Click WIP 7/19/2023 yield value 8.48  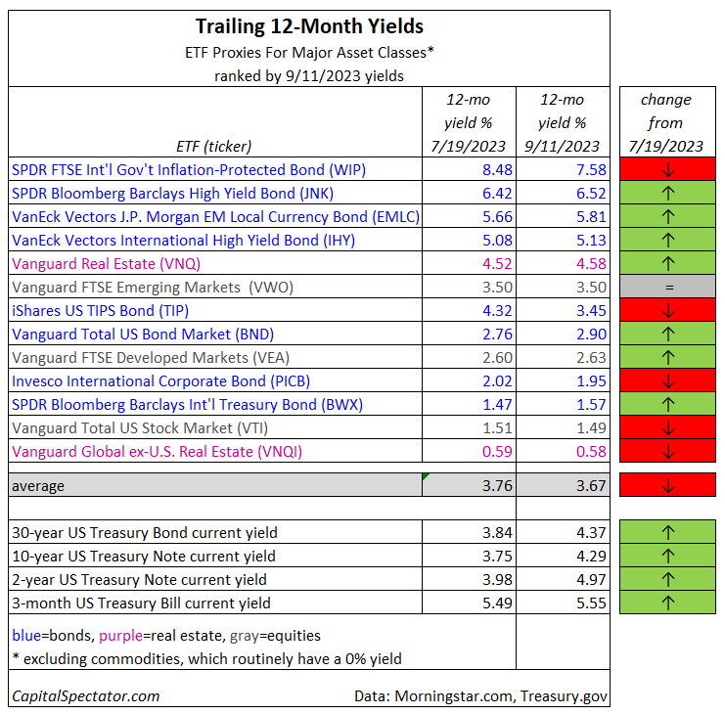tap(497, 170)
